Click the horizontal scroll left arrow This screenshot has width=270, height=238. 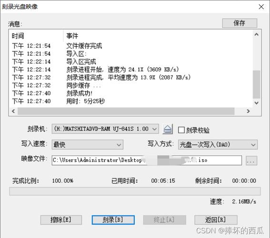pos(13,111)
